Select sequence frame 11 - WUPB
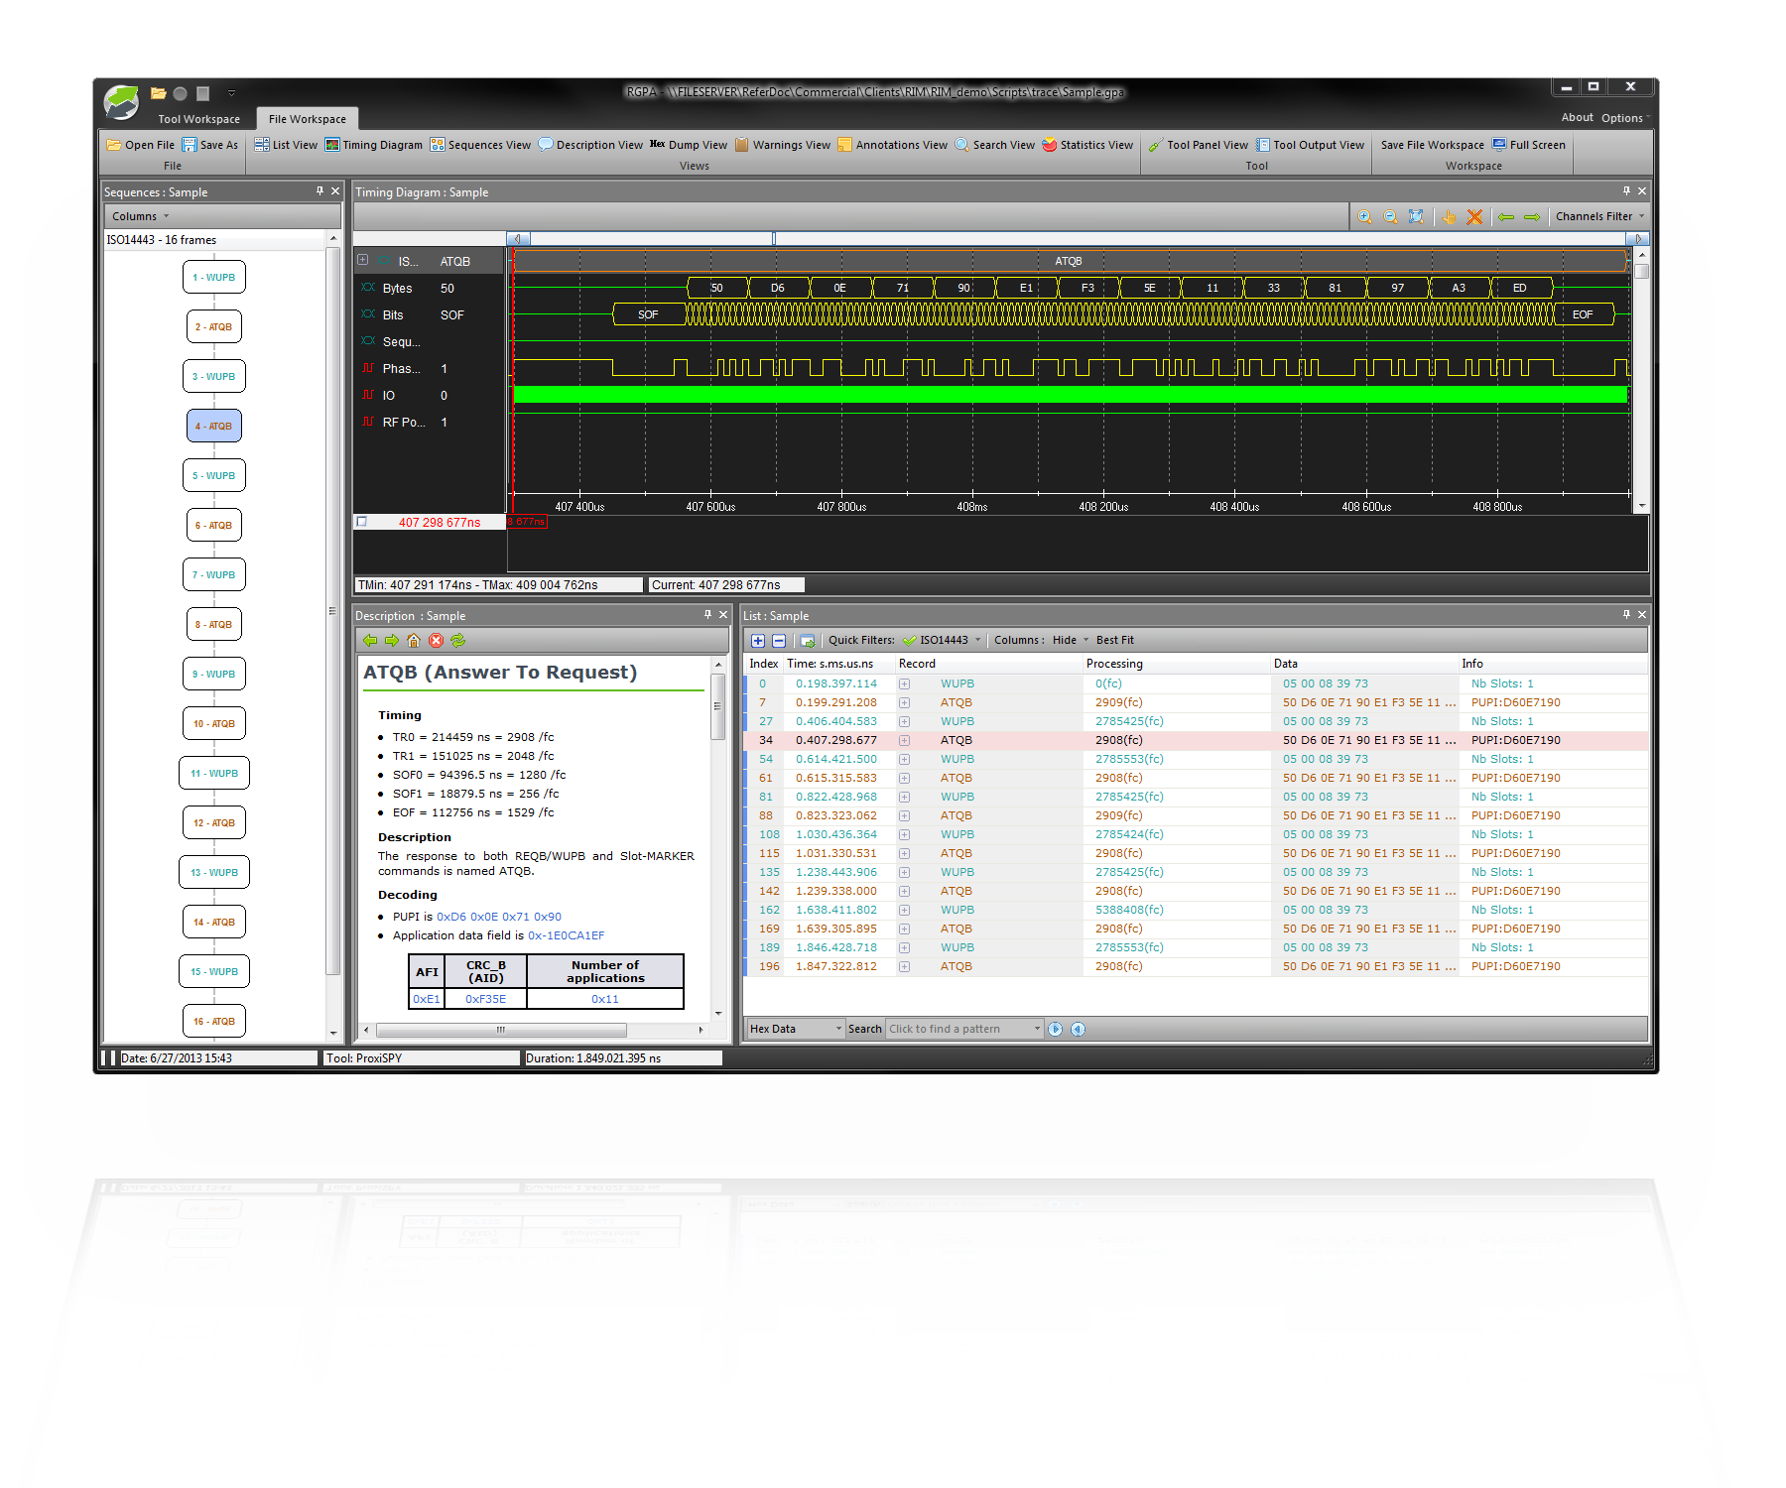Screen dimensions: 1786x1488 214,773
